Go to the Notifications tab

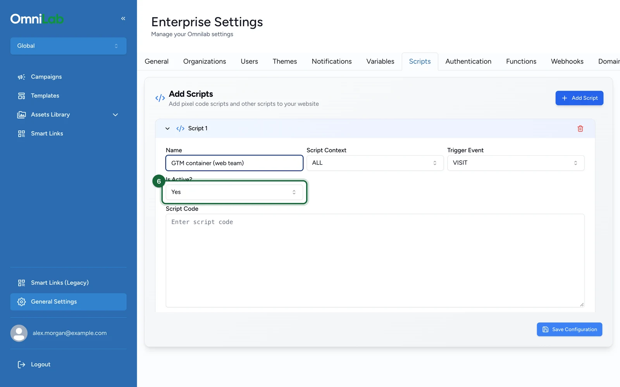(x=332, y=62)
